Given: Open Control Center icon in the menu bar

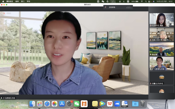Looking at the screenshot, I should pos(150,1).
